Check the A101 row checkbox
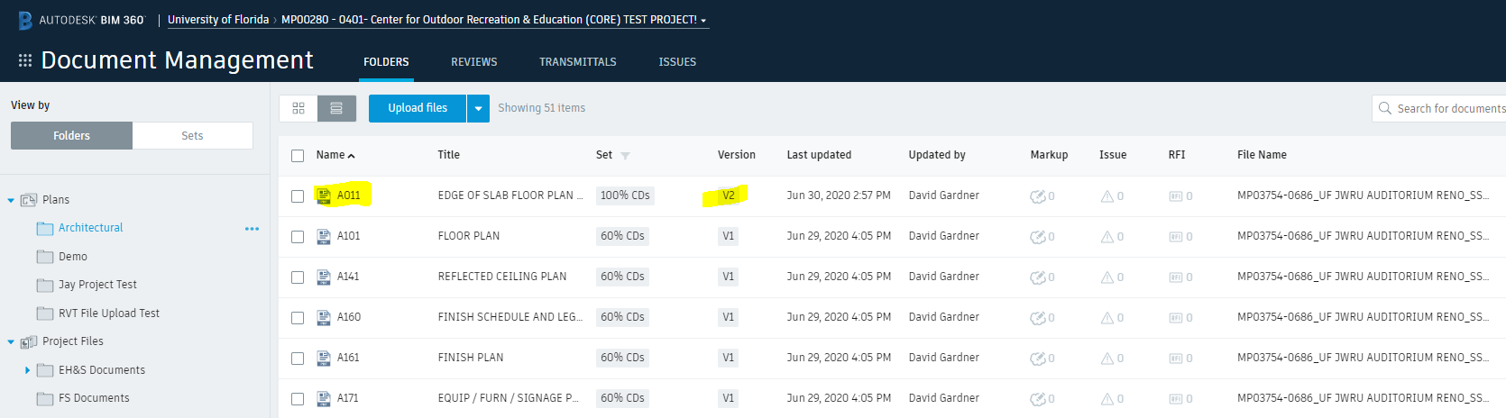 (298, 237)
